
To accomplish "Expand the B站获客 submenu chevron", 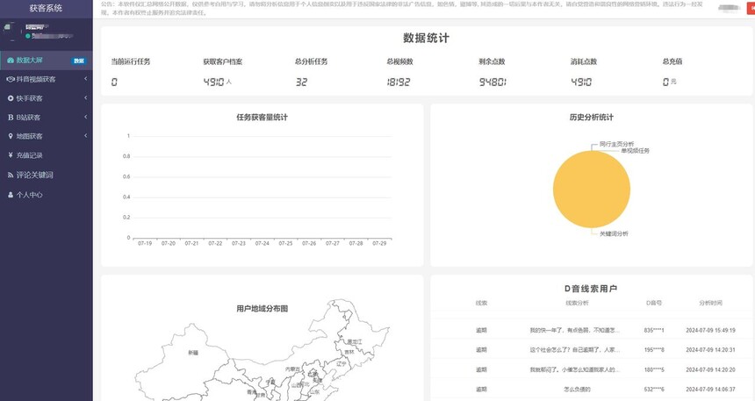I will point(85,118).
